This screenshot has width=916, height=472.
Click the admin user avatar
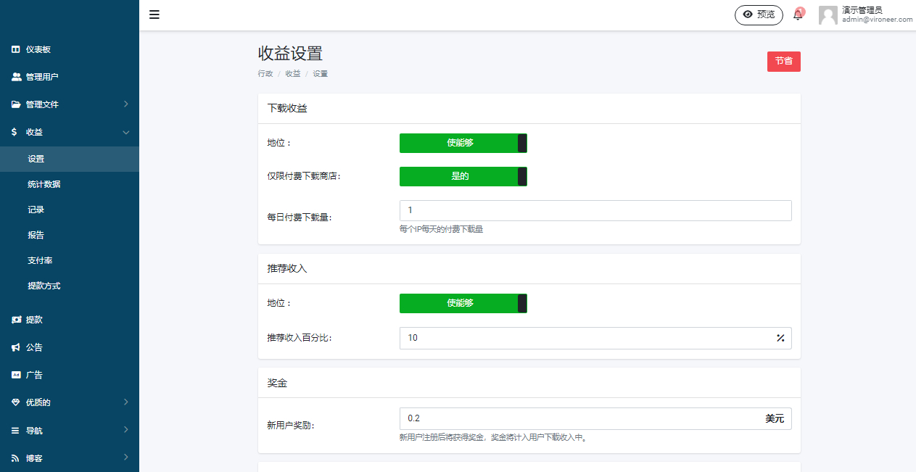[x=828, y=15]
